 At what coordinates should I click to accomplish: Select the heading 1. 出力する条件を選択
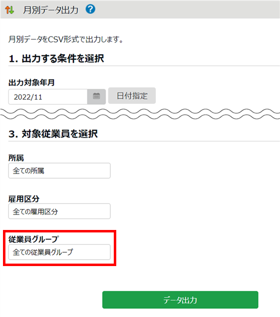click(x=56, y=59)
